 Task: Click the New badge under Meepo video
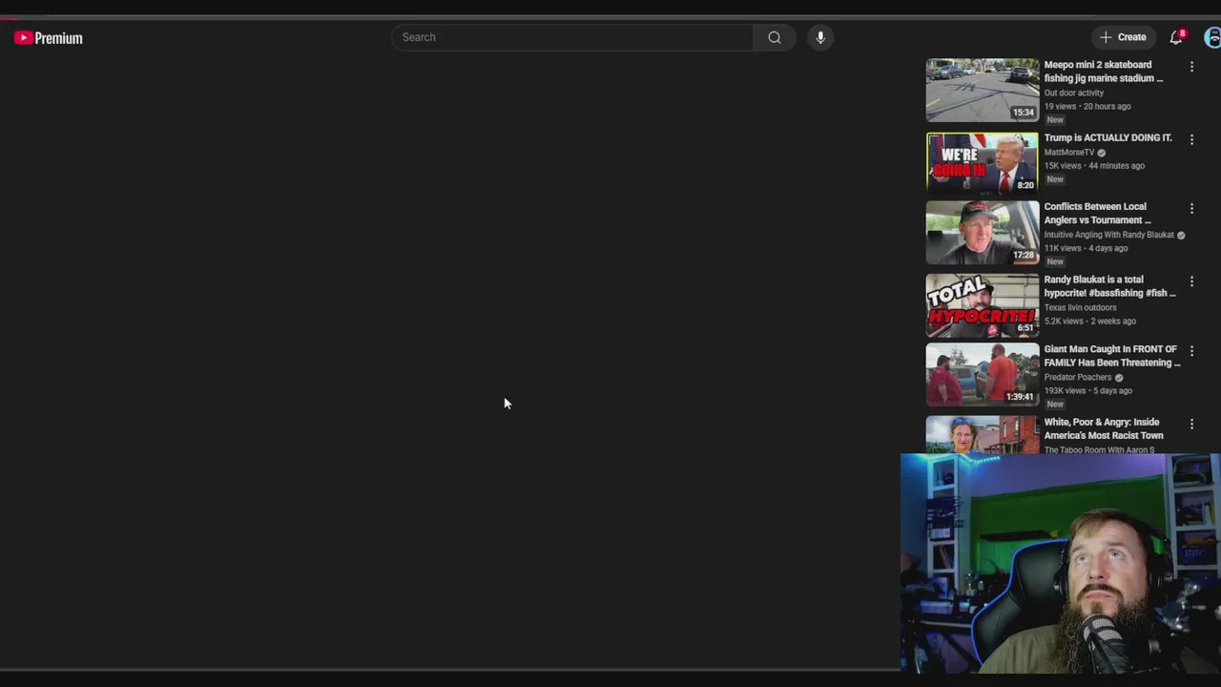click(1055, 120)
